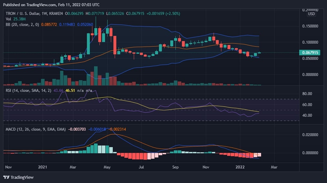Click the change value +0.001659 (+2.50%)
The width and height of the screenshot is (327, 183).
[163, 14]
